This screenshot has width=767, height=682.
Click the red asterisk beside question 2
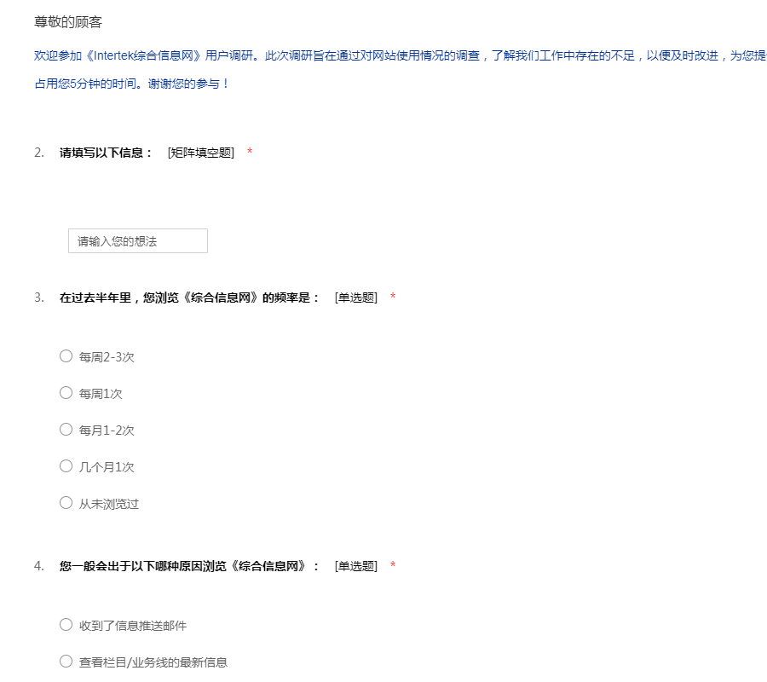[x=250, y=153]
